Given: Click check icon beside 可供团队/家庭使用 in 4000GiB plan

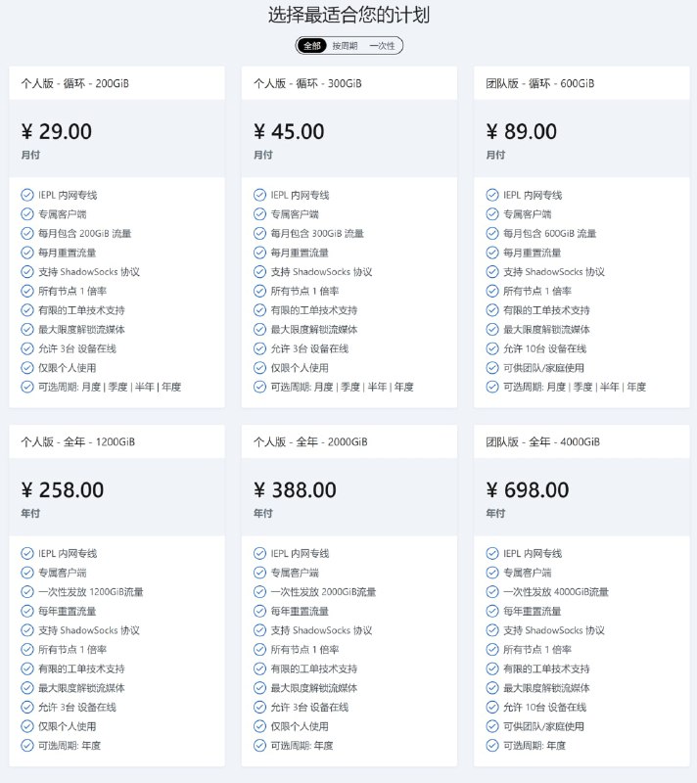Looking at the screenshot, I should 492,726.
